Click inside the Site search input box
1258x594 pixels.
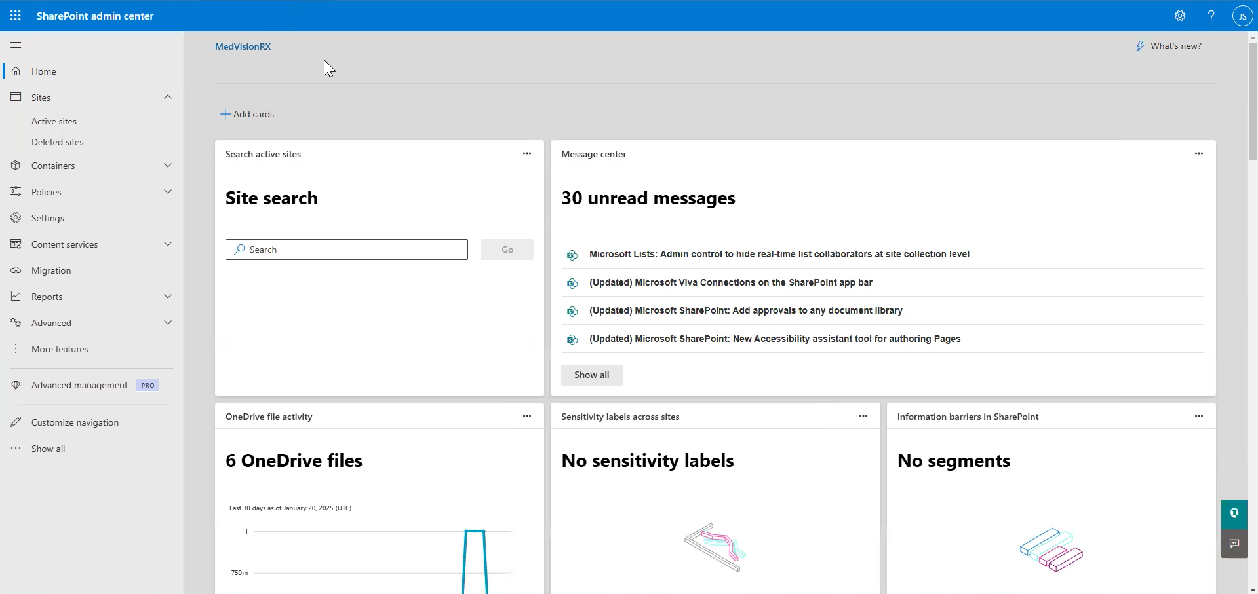tap(346, 249)
